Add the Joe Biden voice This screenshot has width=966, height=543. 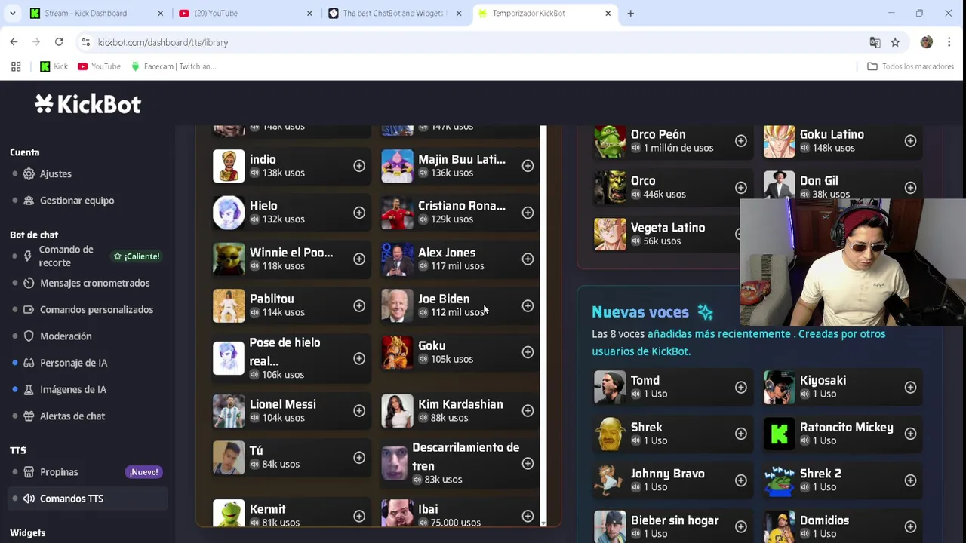(528, 306)
